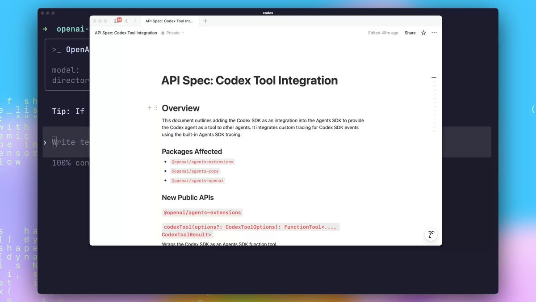
Task: Click the Share button
Action: 410,33
